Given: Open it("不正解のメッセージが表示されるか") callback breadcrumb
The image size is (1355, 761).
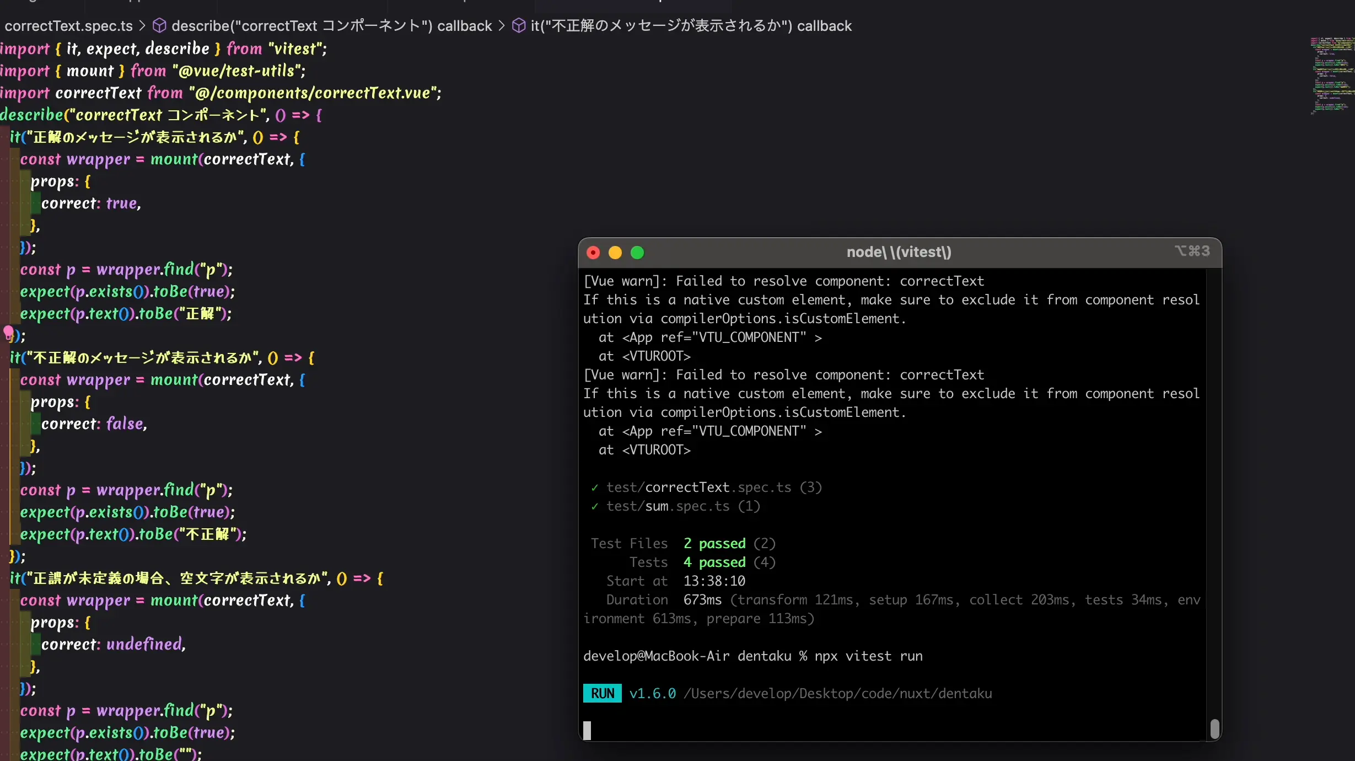Looking at the screenshot, I should 691,26.
